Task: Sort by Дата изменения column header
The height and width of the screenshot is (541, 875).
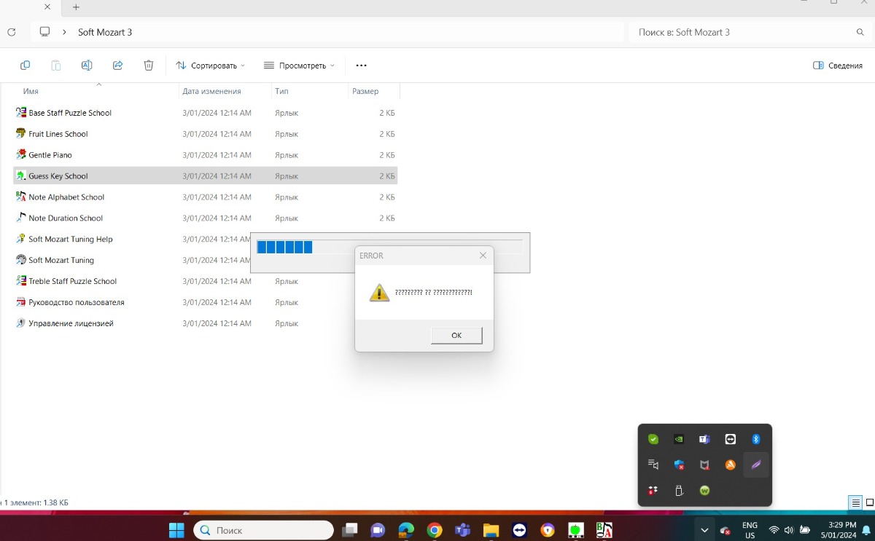Action: pyautogui.click(x=211, y=92)
